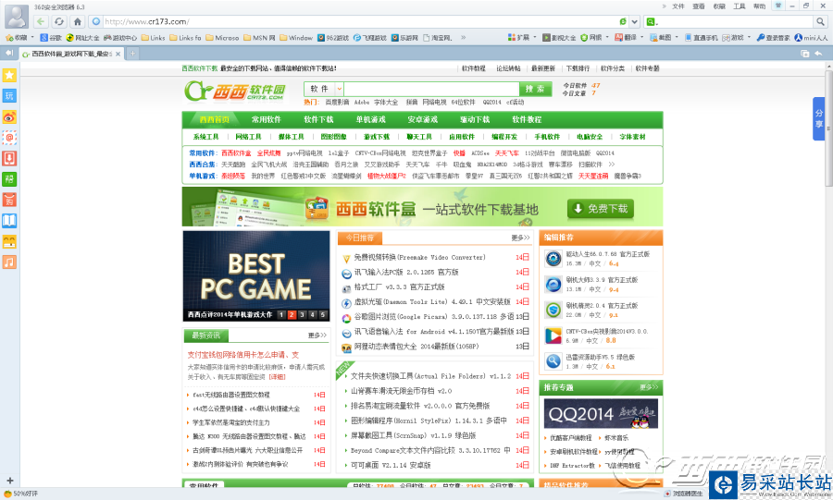Viewport: 833px width, 500px height.
Task: Open the red download icon in left sidebar
Action: click(9, 158)
